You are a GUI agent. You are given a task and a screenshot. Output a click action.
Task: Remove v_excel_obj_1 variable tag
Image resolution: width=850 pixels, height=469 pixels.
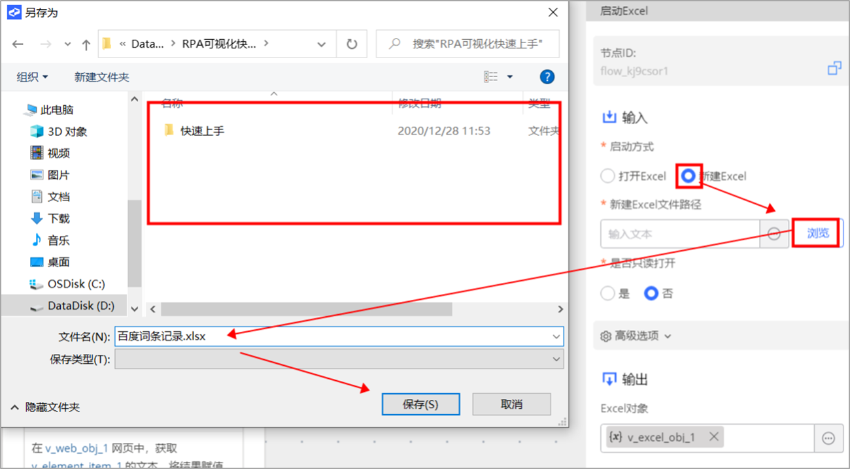tap(714, 437)
